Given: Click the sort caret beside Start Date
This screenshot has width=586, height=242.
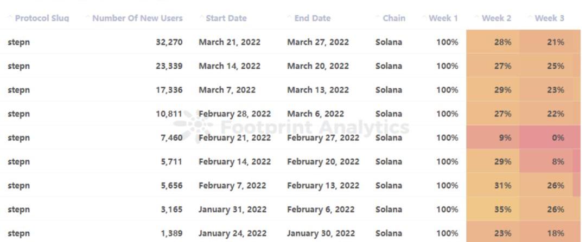Looking at the screenshot, I should (x=201, y=18).
